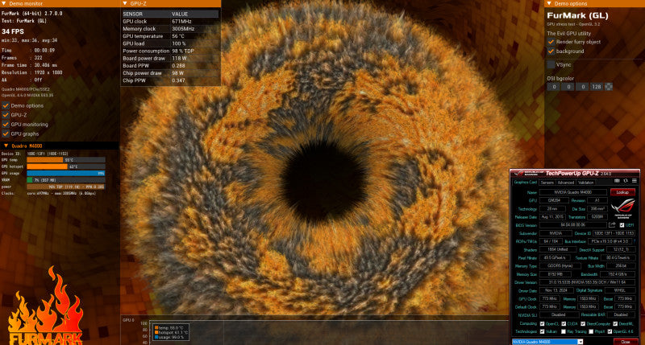645x345 pixels.
Task: Click the OSI bgcolor field showing 128
Action: tap(597, 87)
